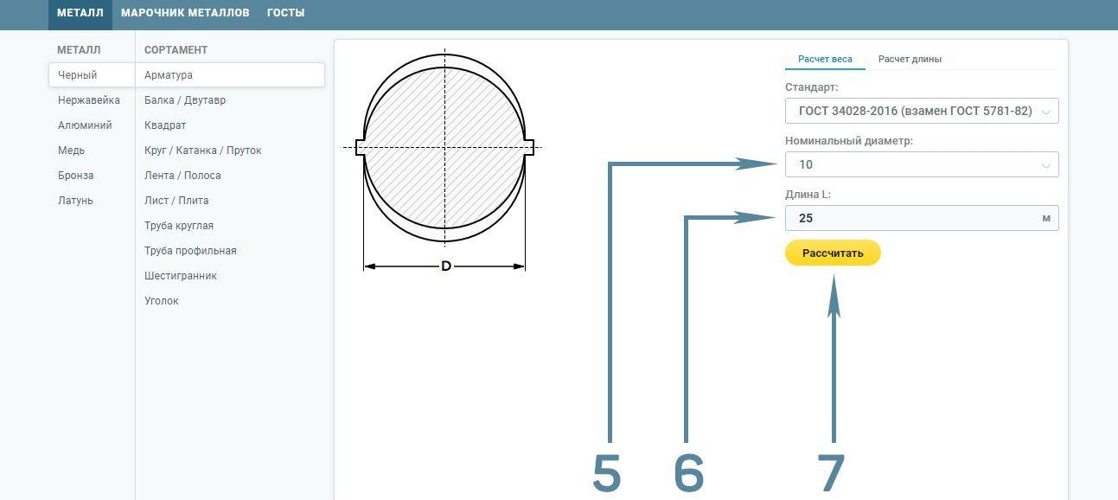This screenshot has width=1118, height=500.
Task: Click the yellow Рассчитать button
Action: click(x=833, y=253)
